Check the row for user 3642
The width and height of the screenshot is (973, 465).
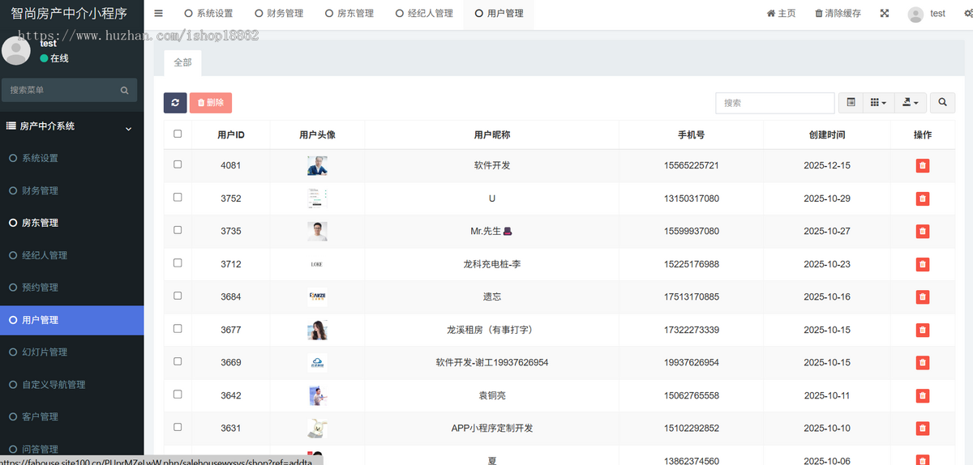[178, 394]
